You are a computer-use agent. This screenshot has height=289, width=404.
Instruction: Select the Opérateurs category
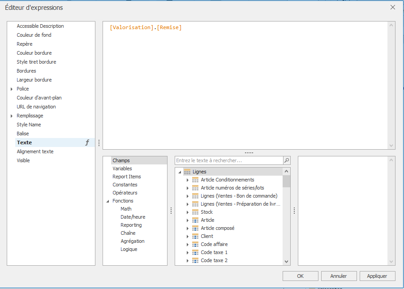125,193
